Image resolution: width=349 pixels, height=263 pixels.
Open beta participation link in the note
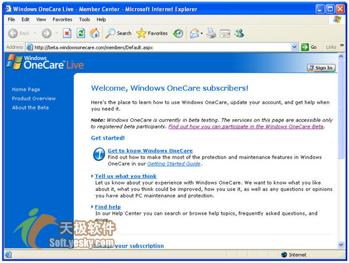click(x=246, y=126)
